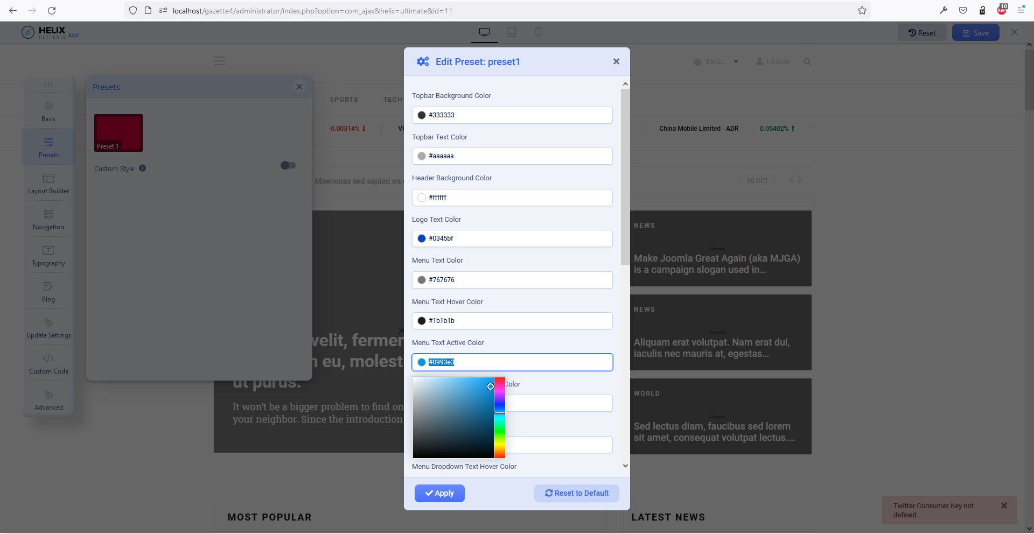Viewport: 1034px width, 534px height.
Task: Click Topbar Background Color swatch
Action: 422,115
